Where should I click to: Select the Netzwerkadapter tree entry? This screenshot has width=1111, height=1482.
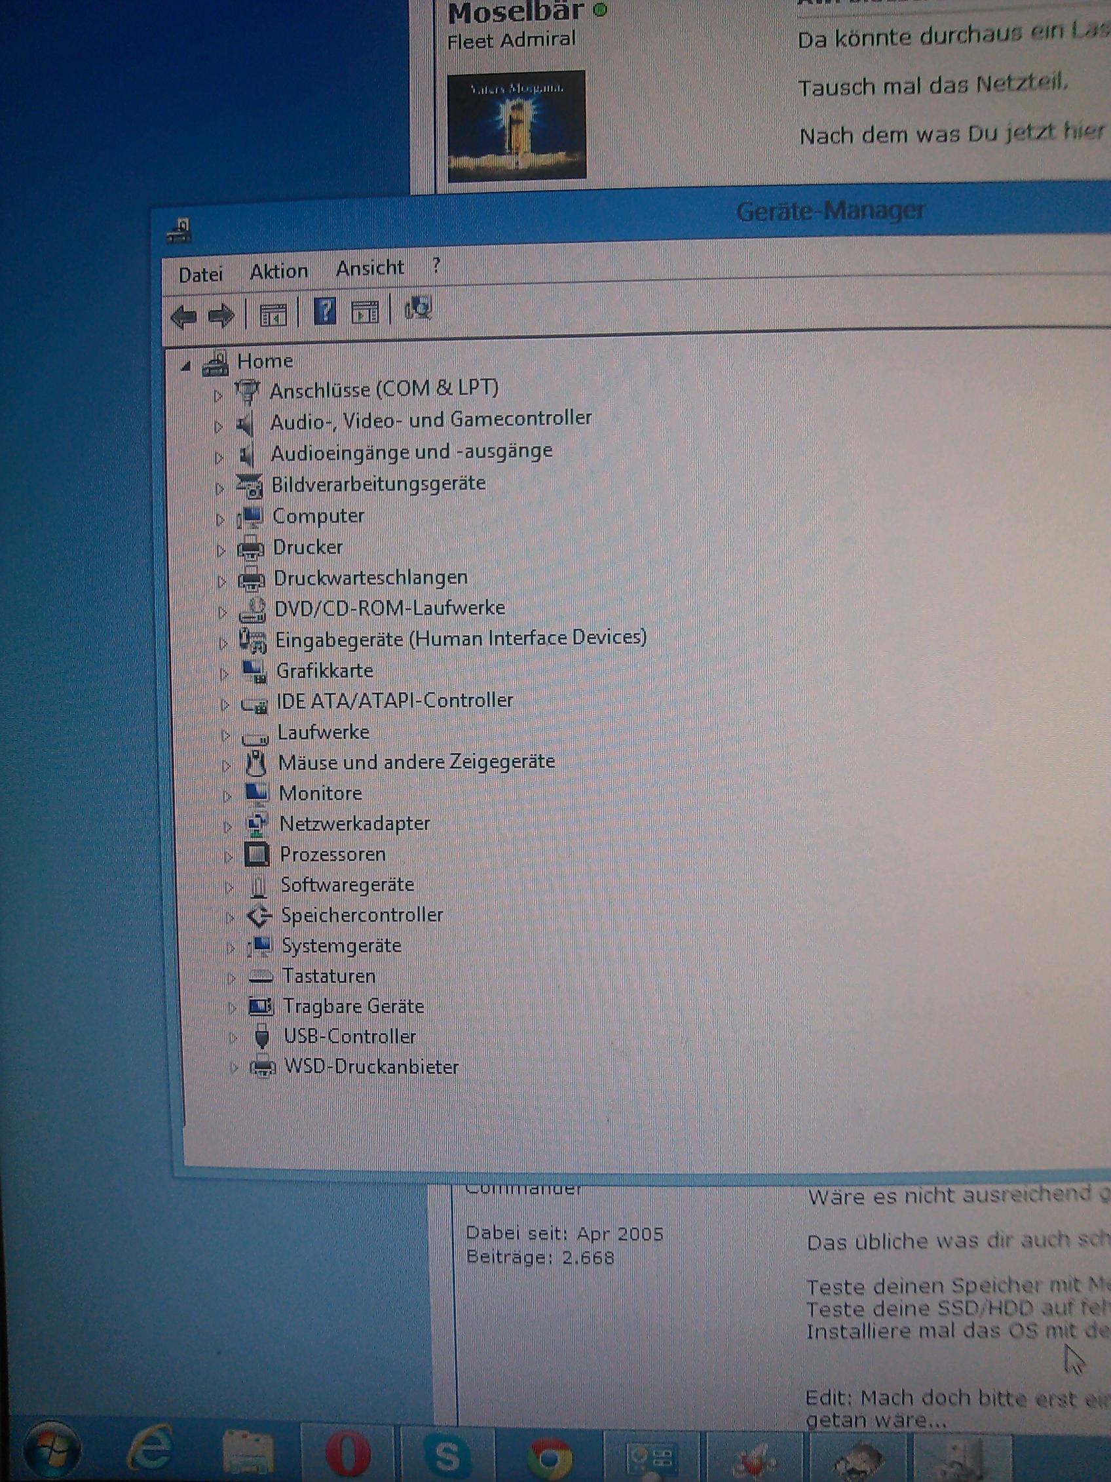(x=354, y=823)
